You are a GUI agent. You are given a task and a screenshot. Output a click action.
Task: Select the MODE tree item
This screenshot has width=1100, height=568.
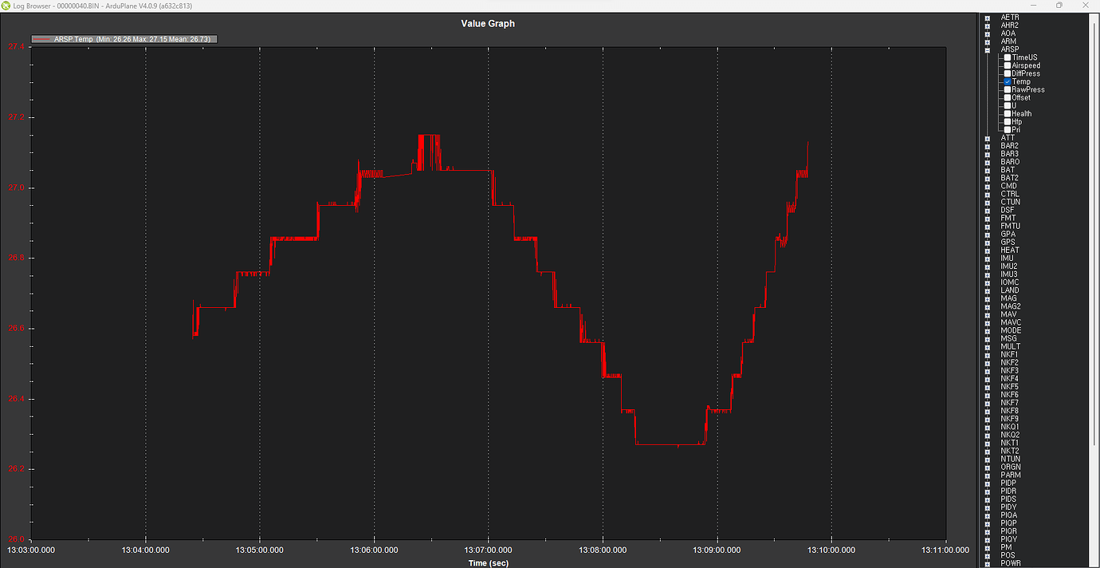click(x=1010, y=330)
